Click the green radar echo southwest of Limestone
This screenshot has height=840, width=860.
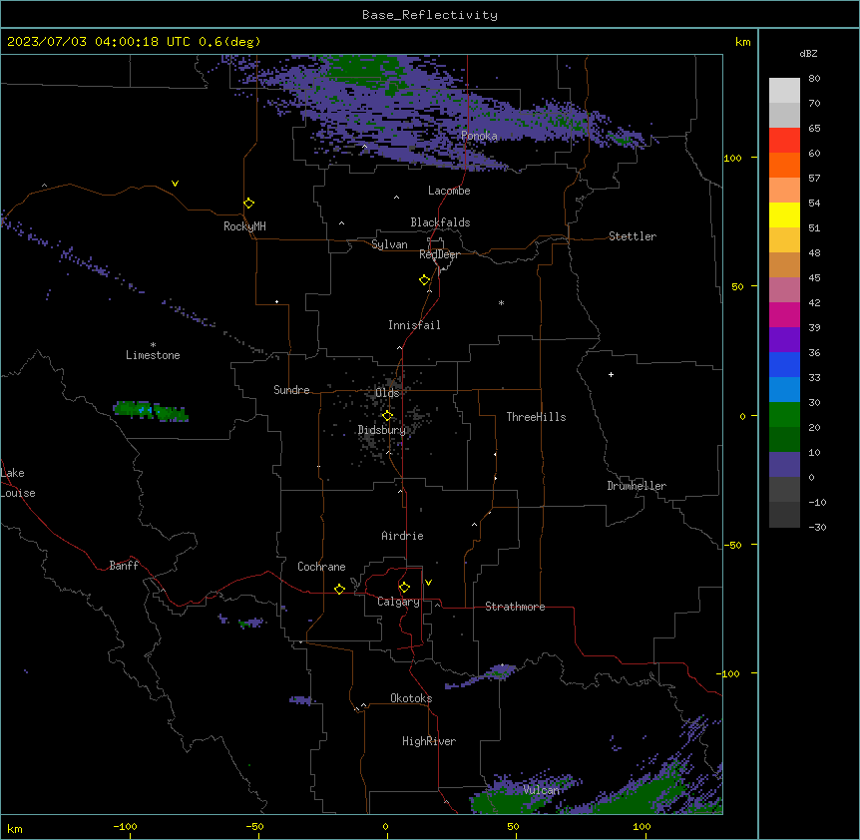tap(151, 411)
